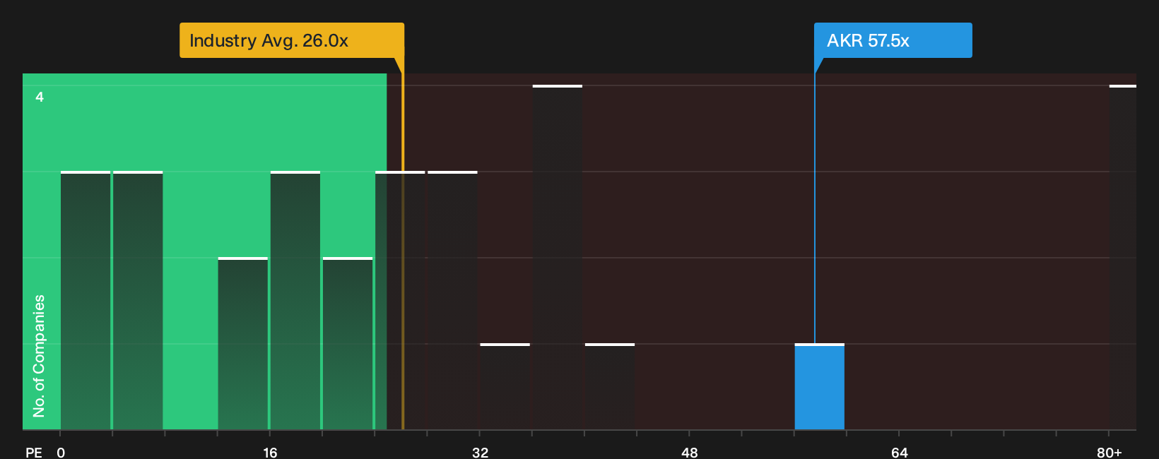Click the x-axis label 16

click(x=270, y=452)
